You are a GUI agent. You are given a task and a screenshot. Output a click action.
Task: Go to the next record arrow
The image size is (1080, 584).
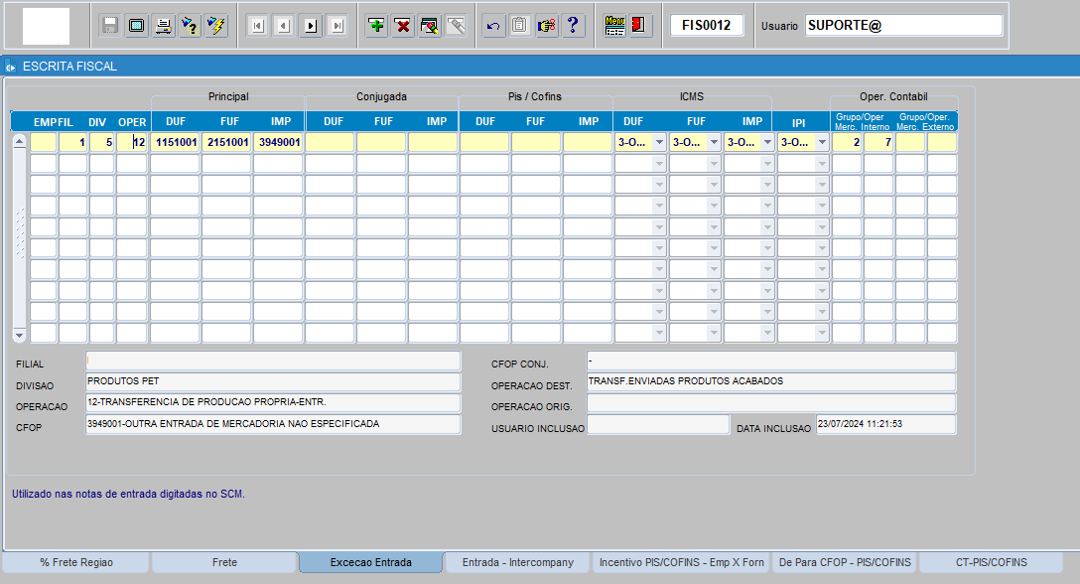pyautogui.click(x=311, y=26)
